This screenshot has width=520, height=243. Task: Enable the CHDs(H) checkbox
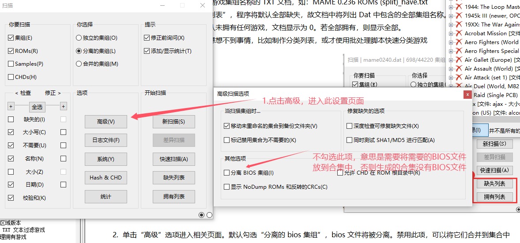[11, 77]
